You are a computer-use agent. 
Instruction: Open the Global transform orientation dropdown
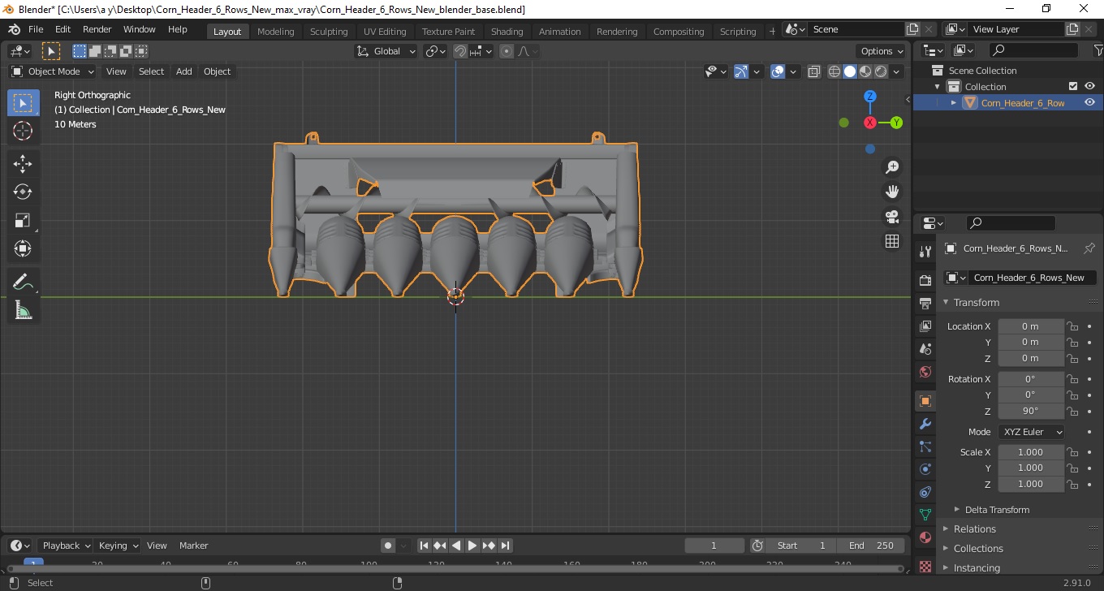[x=386, y=51]
